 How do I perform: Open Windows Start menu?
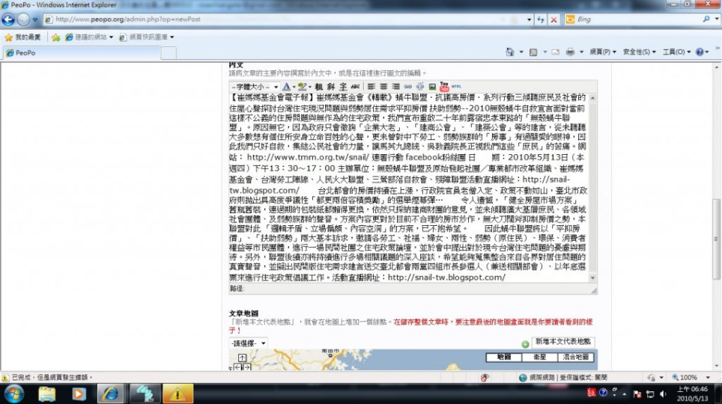(13, 393)
